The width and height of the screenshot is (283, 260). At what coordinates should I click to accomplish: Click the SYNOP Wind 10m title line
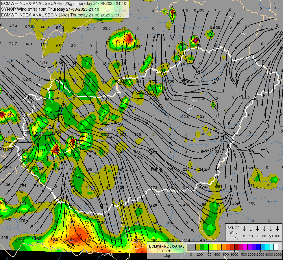click(50, 9)
